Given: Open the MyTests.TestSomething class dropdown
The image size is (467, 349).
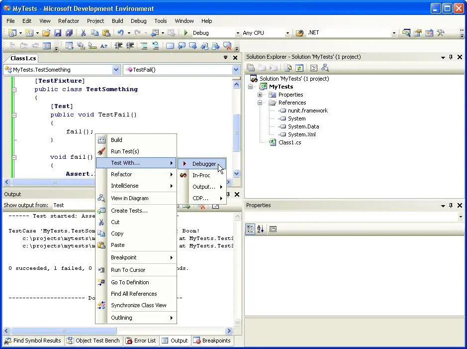Looking at the screenshot, I should tap(116, 70).
